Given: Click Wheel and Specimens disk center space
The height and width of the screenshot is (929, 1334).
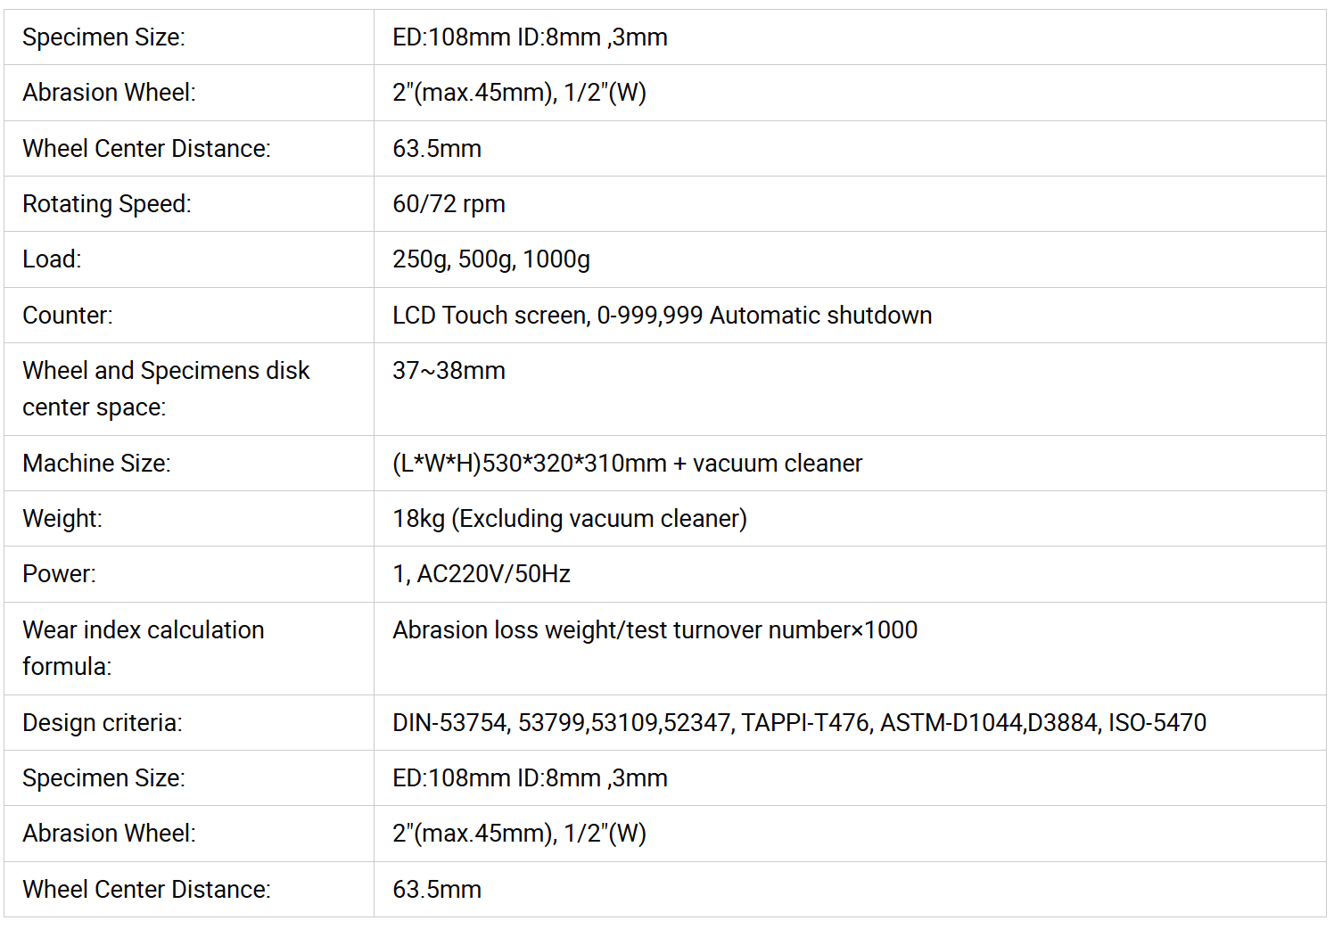Looking at the screenshot, I should tap(166, 389).
